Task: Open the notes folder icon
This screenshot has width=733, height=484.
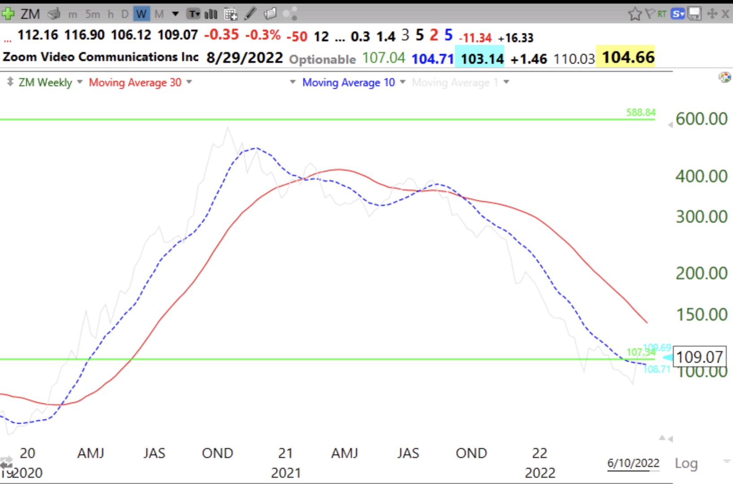Action: pyautogui.click(x=270, y=14)
